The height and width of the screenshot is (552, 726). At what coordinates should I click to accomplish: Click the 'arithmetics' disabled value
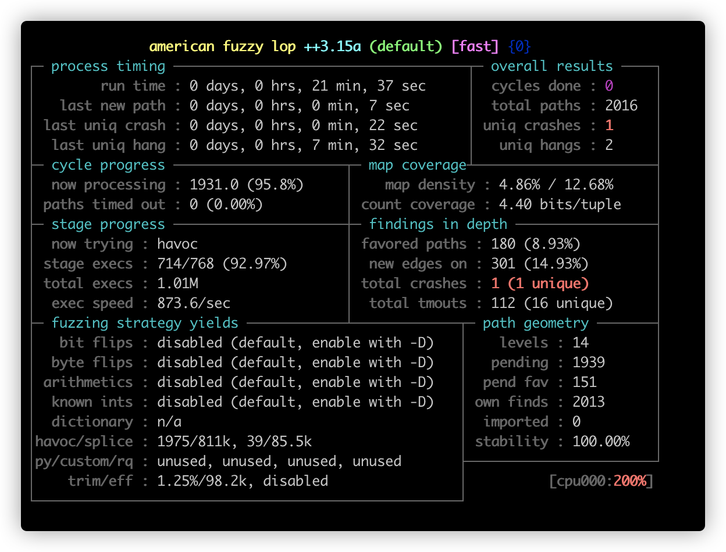click(296, 382)
